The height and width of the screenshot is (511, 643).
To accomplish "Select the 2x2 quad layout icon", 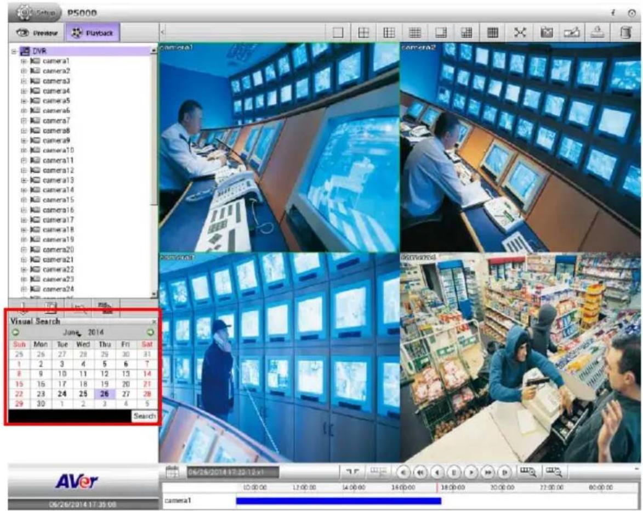I will [x=363, y=32].
